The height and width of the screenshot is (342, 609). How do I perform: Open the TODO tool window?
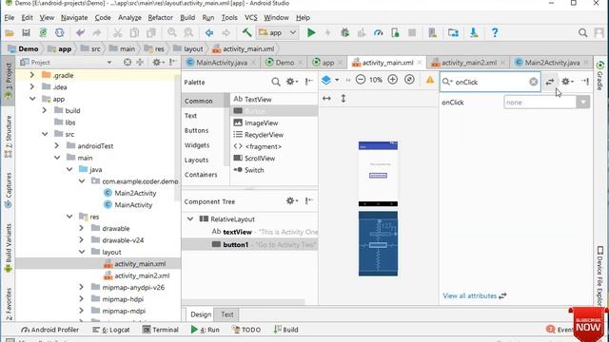(x=246, y=330)
